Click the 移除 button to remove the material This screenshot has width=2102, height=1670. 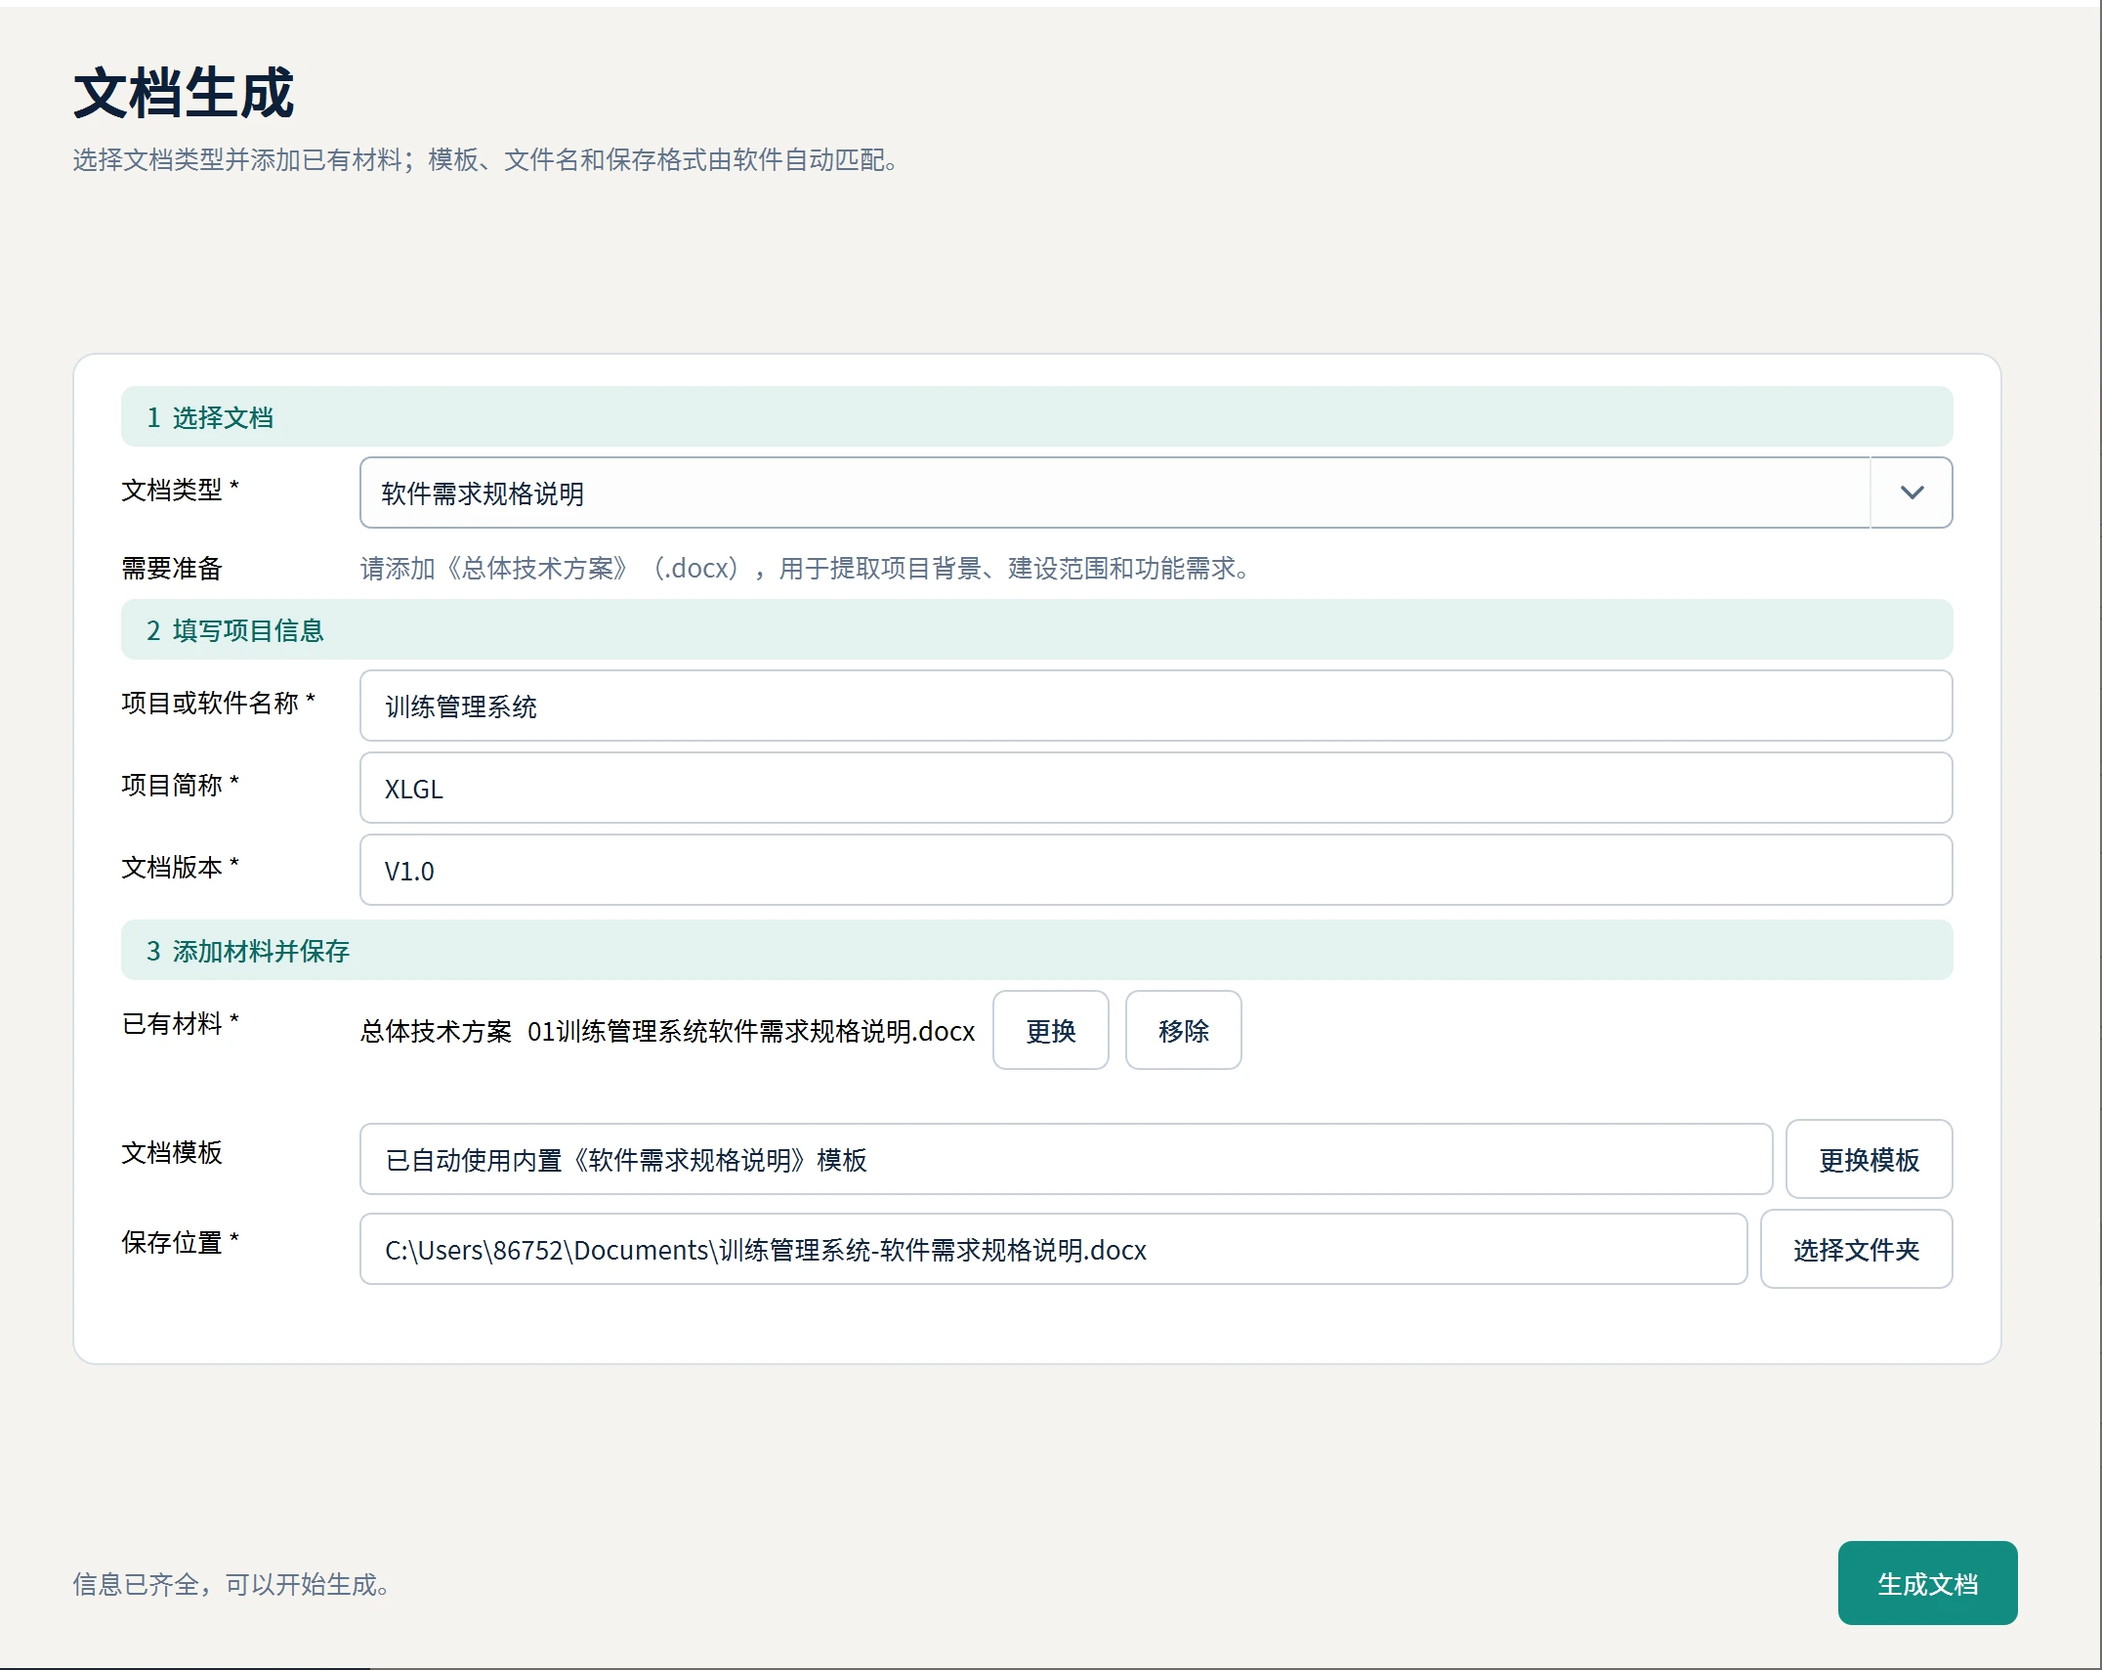(x=1183, y=1030)
